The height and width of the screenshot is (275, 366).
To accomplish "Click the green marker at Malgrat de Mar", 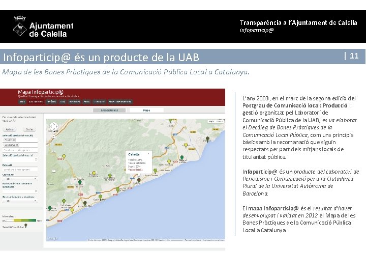I will click(182, 158).
